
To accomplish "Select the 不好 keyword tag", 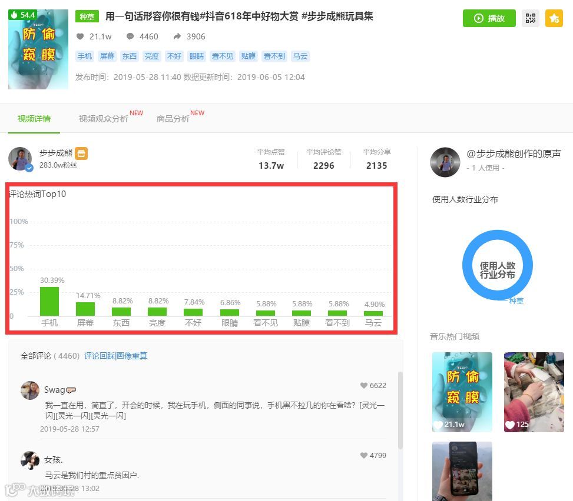I will (174, 56).
